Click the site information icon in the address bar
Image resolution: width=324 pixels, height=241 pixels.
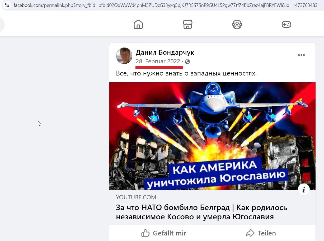coord(7,5)
